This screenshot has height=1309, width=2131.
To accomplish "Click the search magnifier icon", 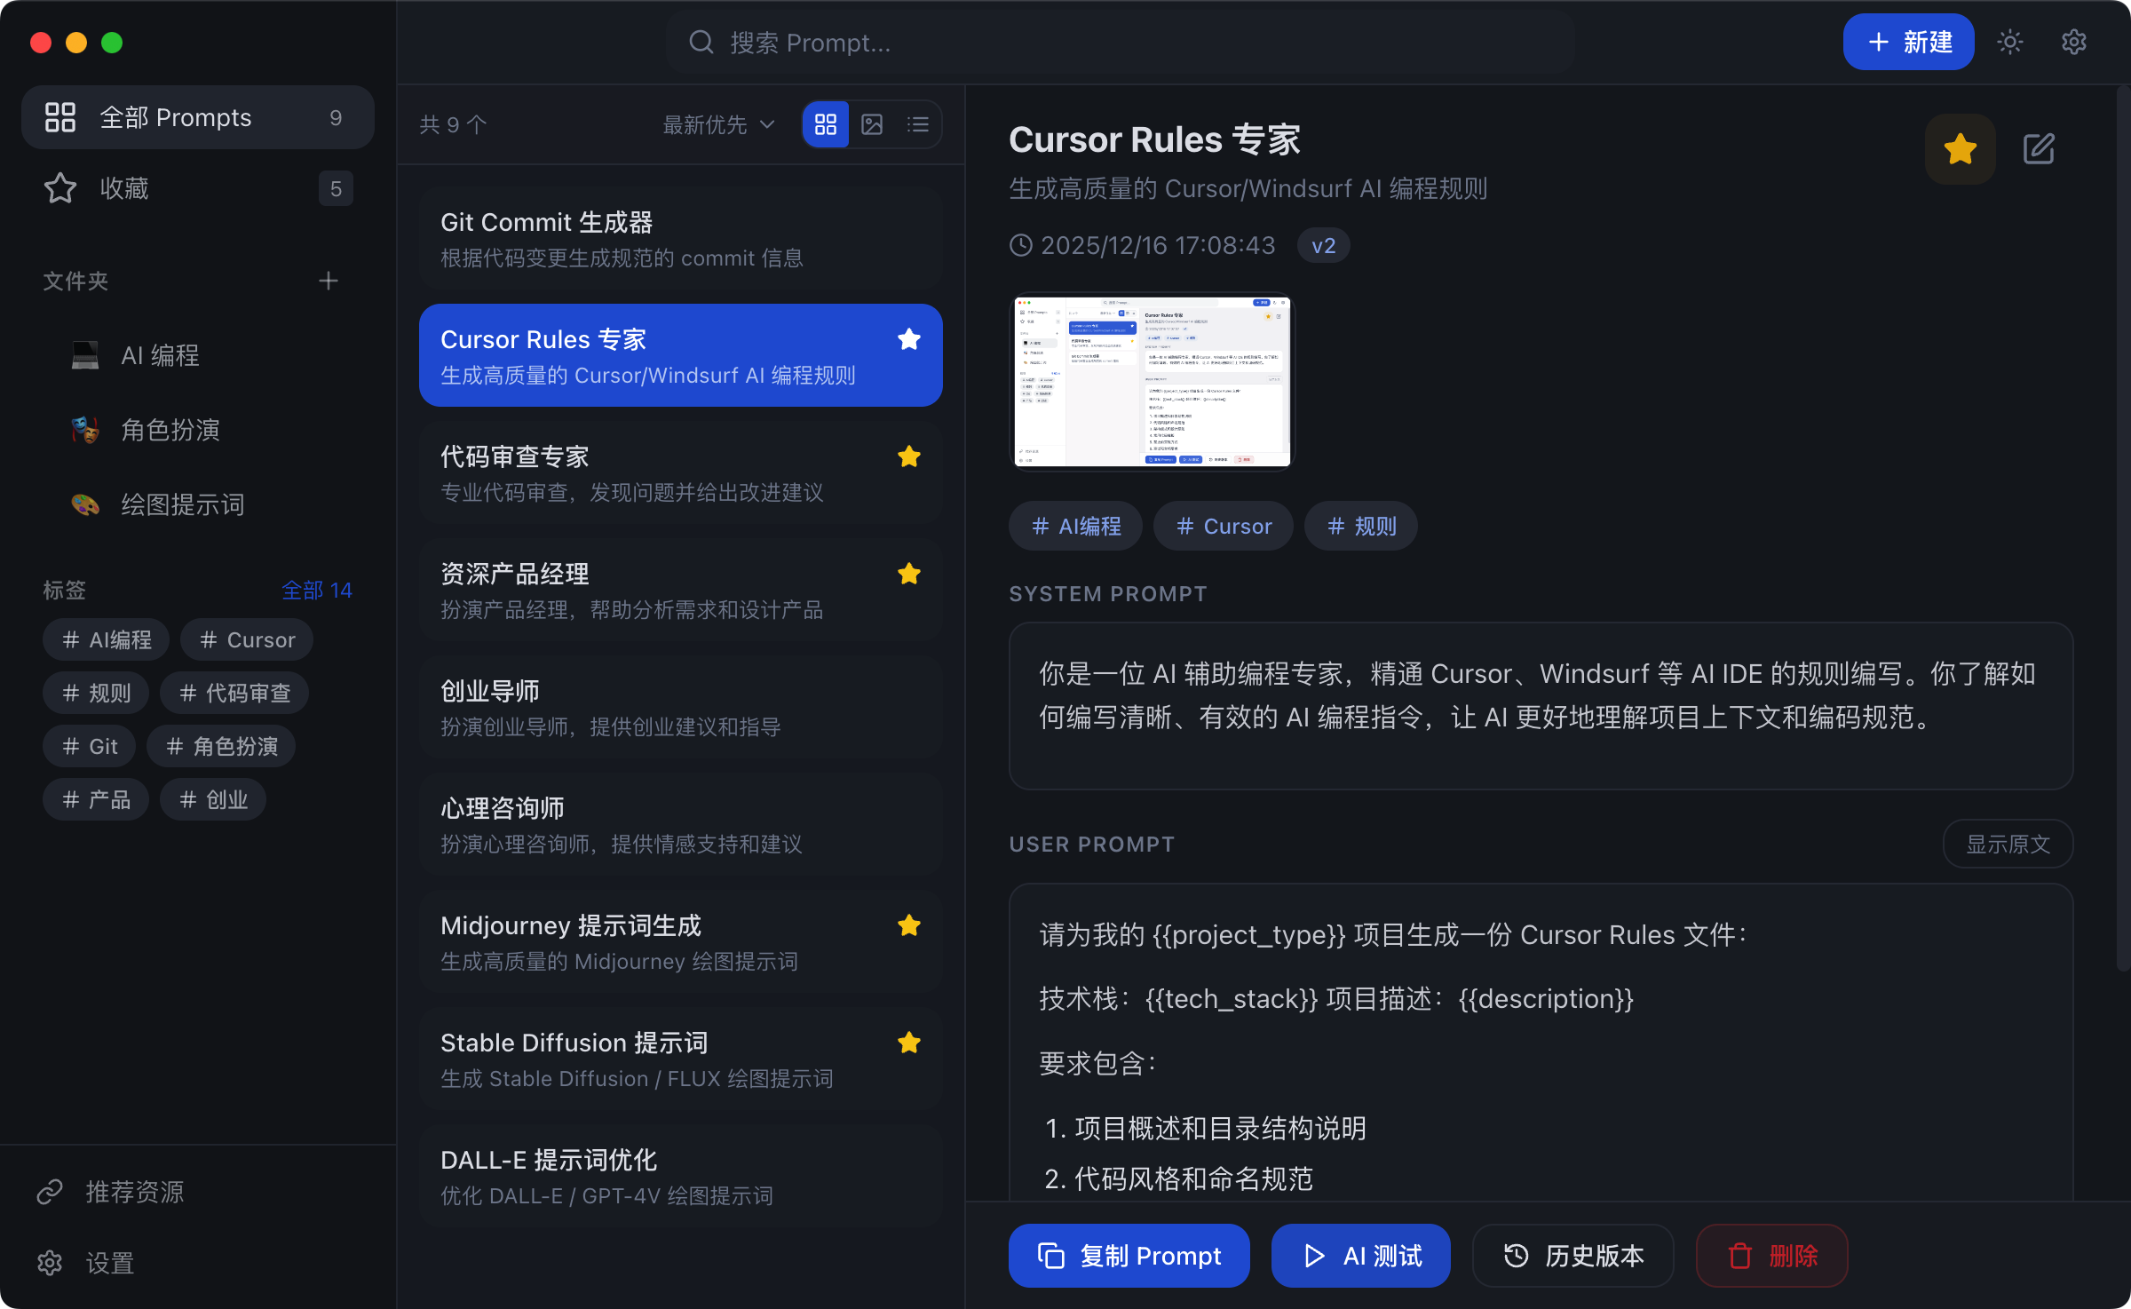I will tap(701, 42).
